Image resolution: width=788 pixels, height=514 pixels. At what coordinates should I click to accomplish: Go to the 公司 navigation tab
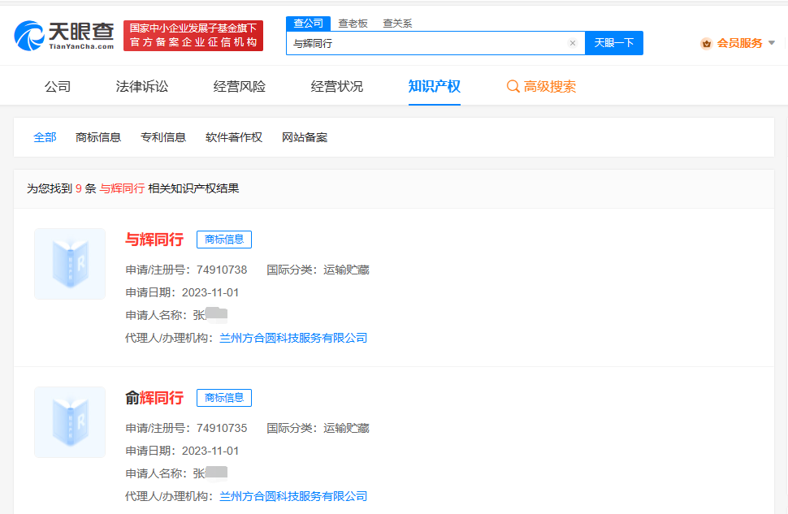(x=58, y=86)
